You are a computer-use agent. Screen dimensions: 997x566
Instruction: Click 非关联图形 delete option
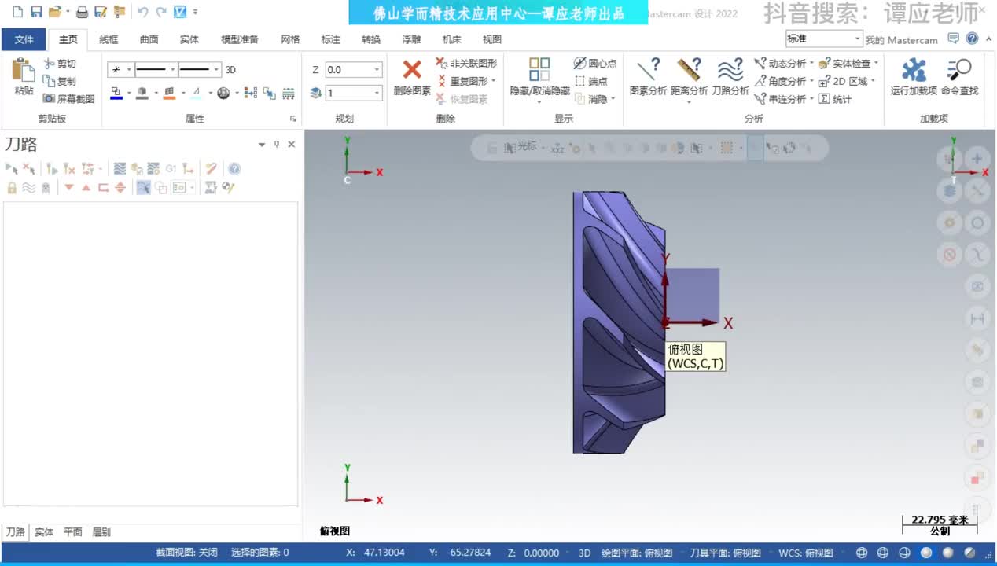[x=466, y=64]
